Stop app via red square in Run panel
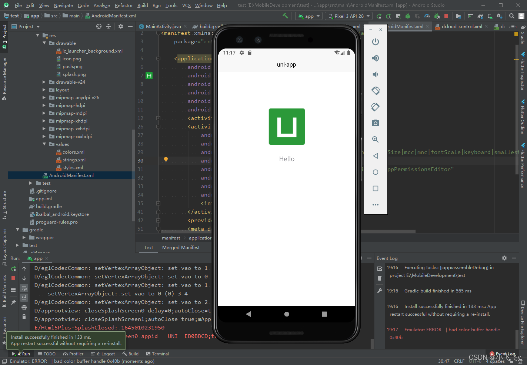 14,278
